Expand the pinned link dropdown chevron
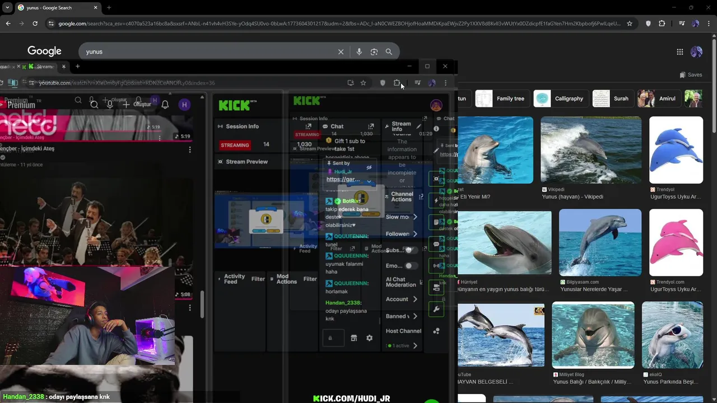Image resolution: width=717 pixels, height=403 pixels. [369, 182]
